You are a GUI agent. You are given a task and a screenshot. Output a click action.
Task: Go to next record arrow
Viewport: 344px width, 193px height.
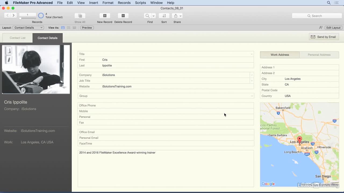tap(13, 16)
